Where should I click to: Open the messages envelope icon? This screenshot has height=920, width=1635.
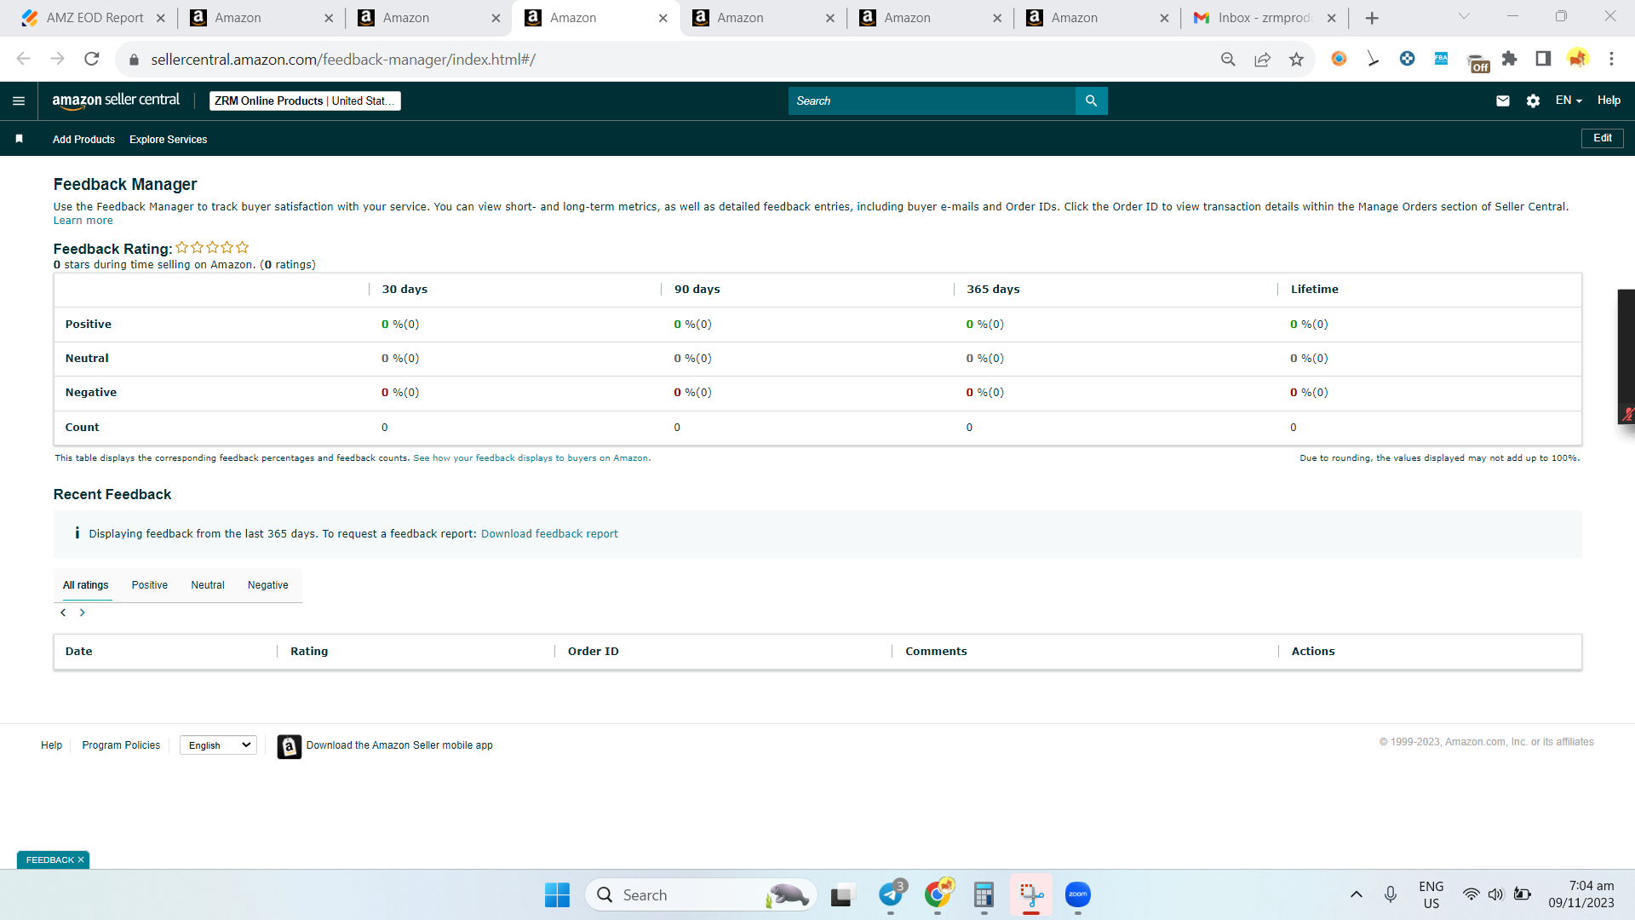pyautogui.click(x=1503, y=101)
